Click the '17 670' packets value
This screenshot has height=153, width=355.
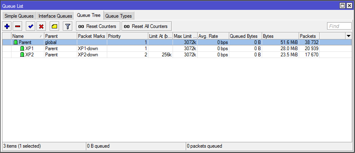pyautogui.click(x=311, y=55)
